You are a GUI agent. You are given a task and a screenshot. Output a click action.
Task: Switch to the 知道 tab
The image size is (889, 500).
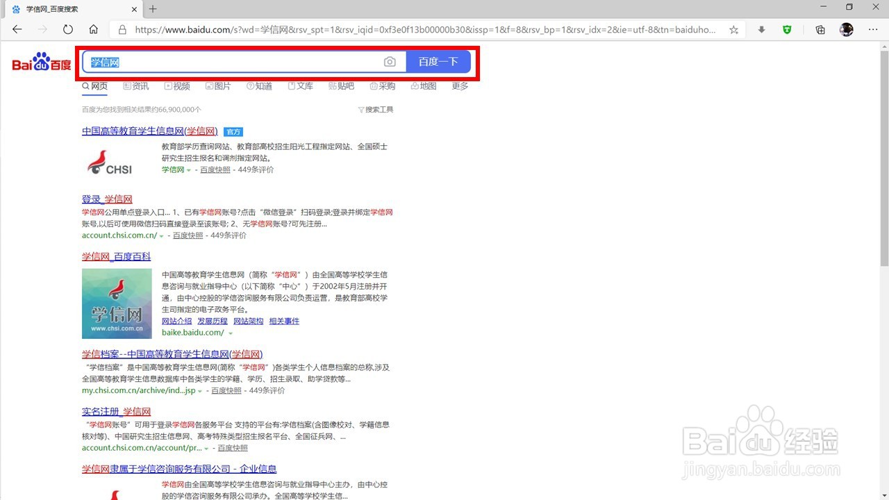(x=259, y=86)
